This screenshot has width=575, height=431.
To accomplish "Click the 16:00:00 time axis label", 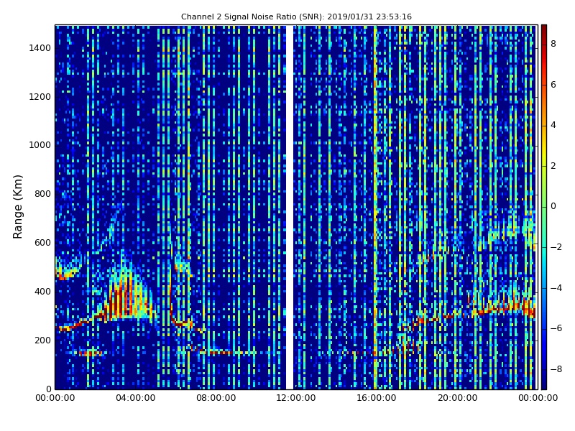I will 377,398.
